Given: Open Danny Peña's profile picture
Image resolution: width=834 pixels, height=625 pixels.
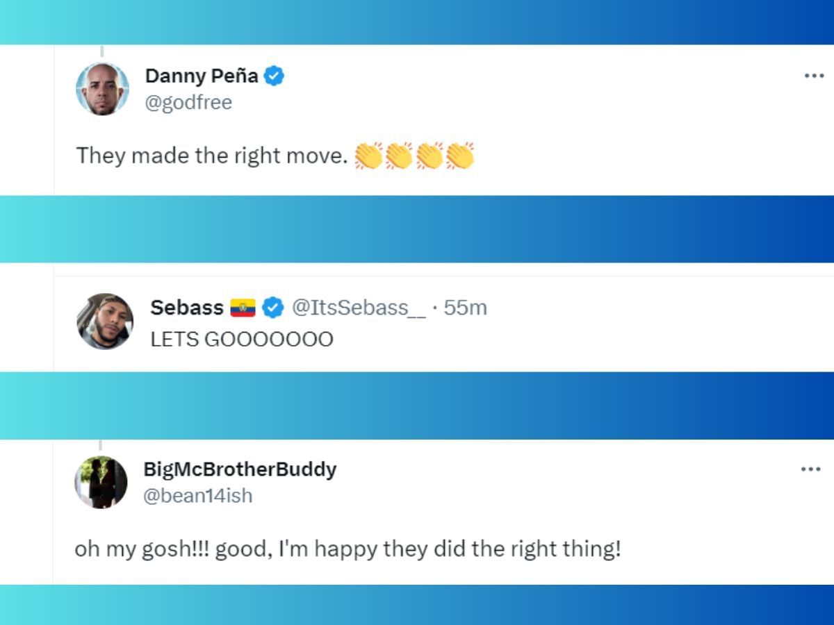Looking at the screenshot, I should [x=101, y=87].
